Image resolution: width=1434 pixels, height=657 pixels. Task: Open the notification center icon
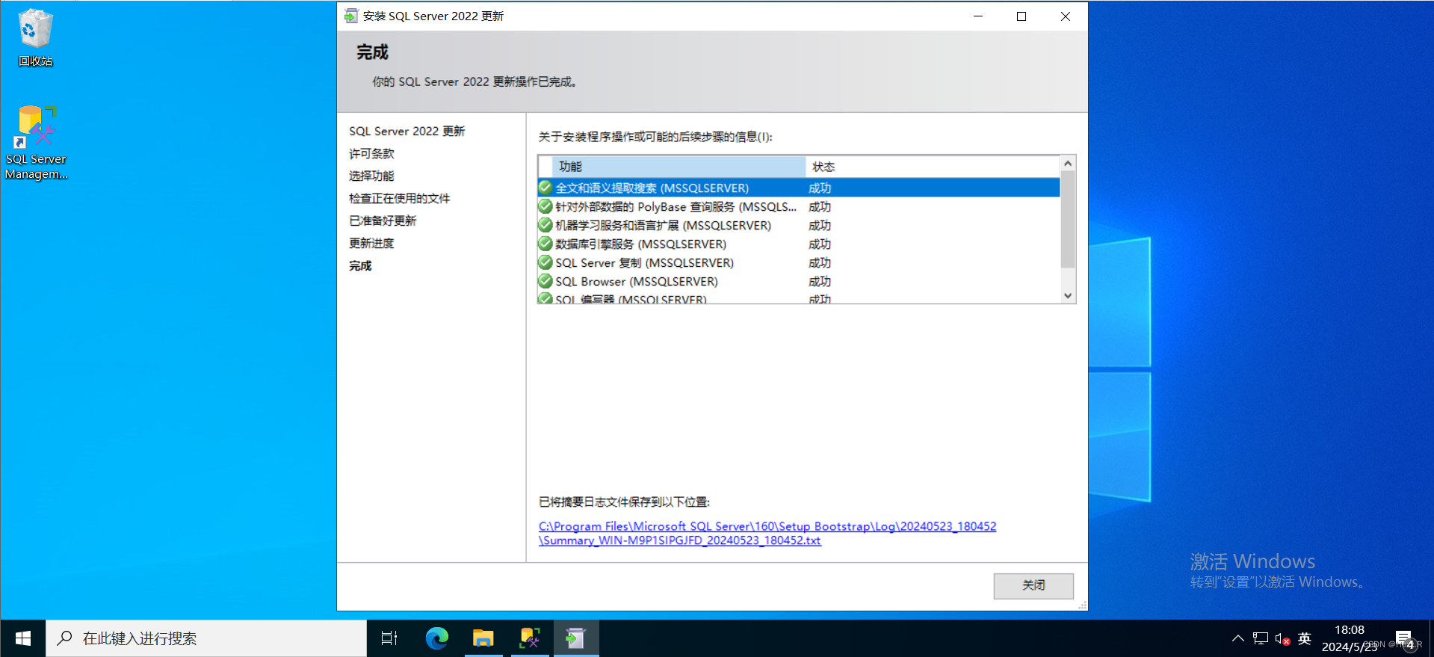pos(1405,639)
